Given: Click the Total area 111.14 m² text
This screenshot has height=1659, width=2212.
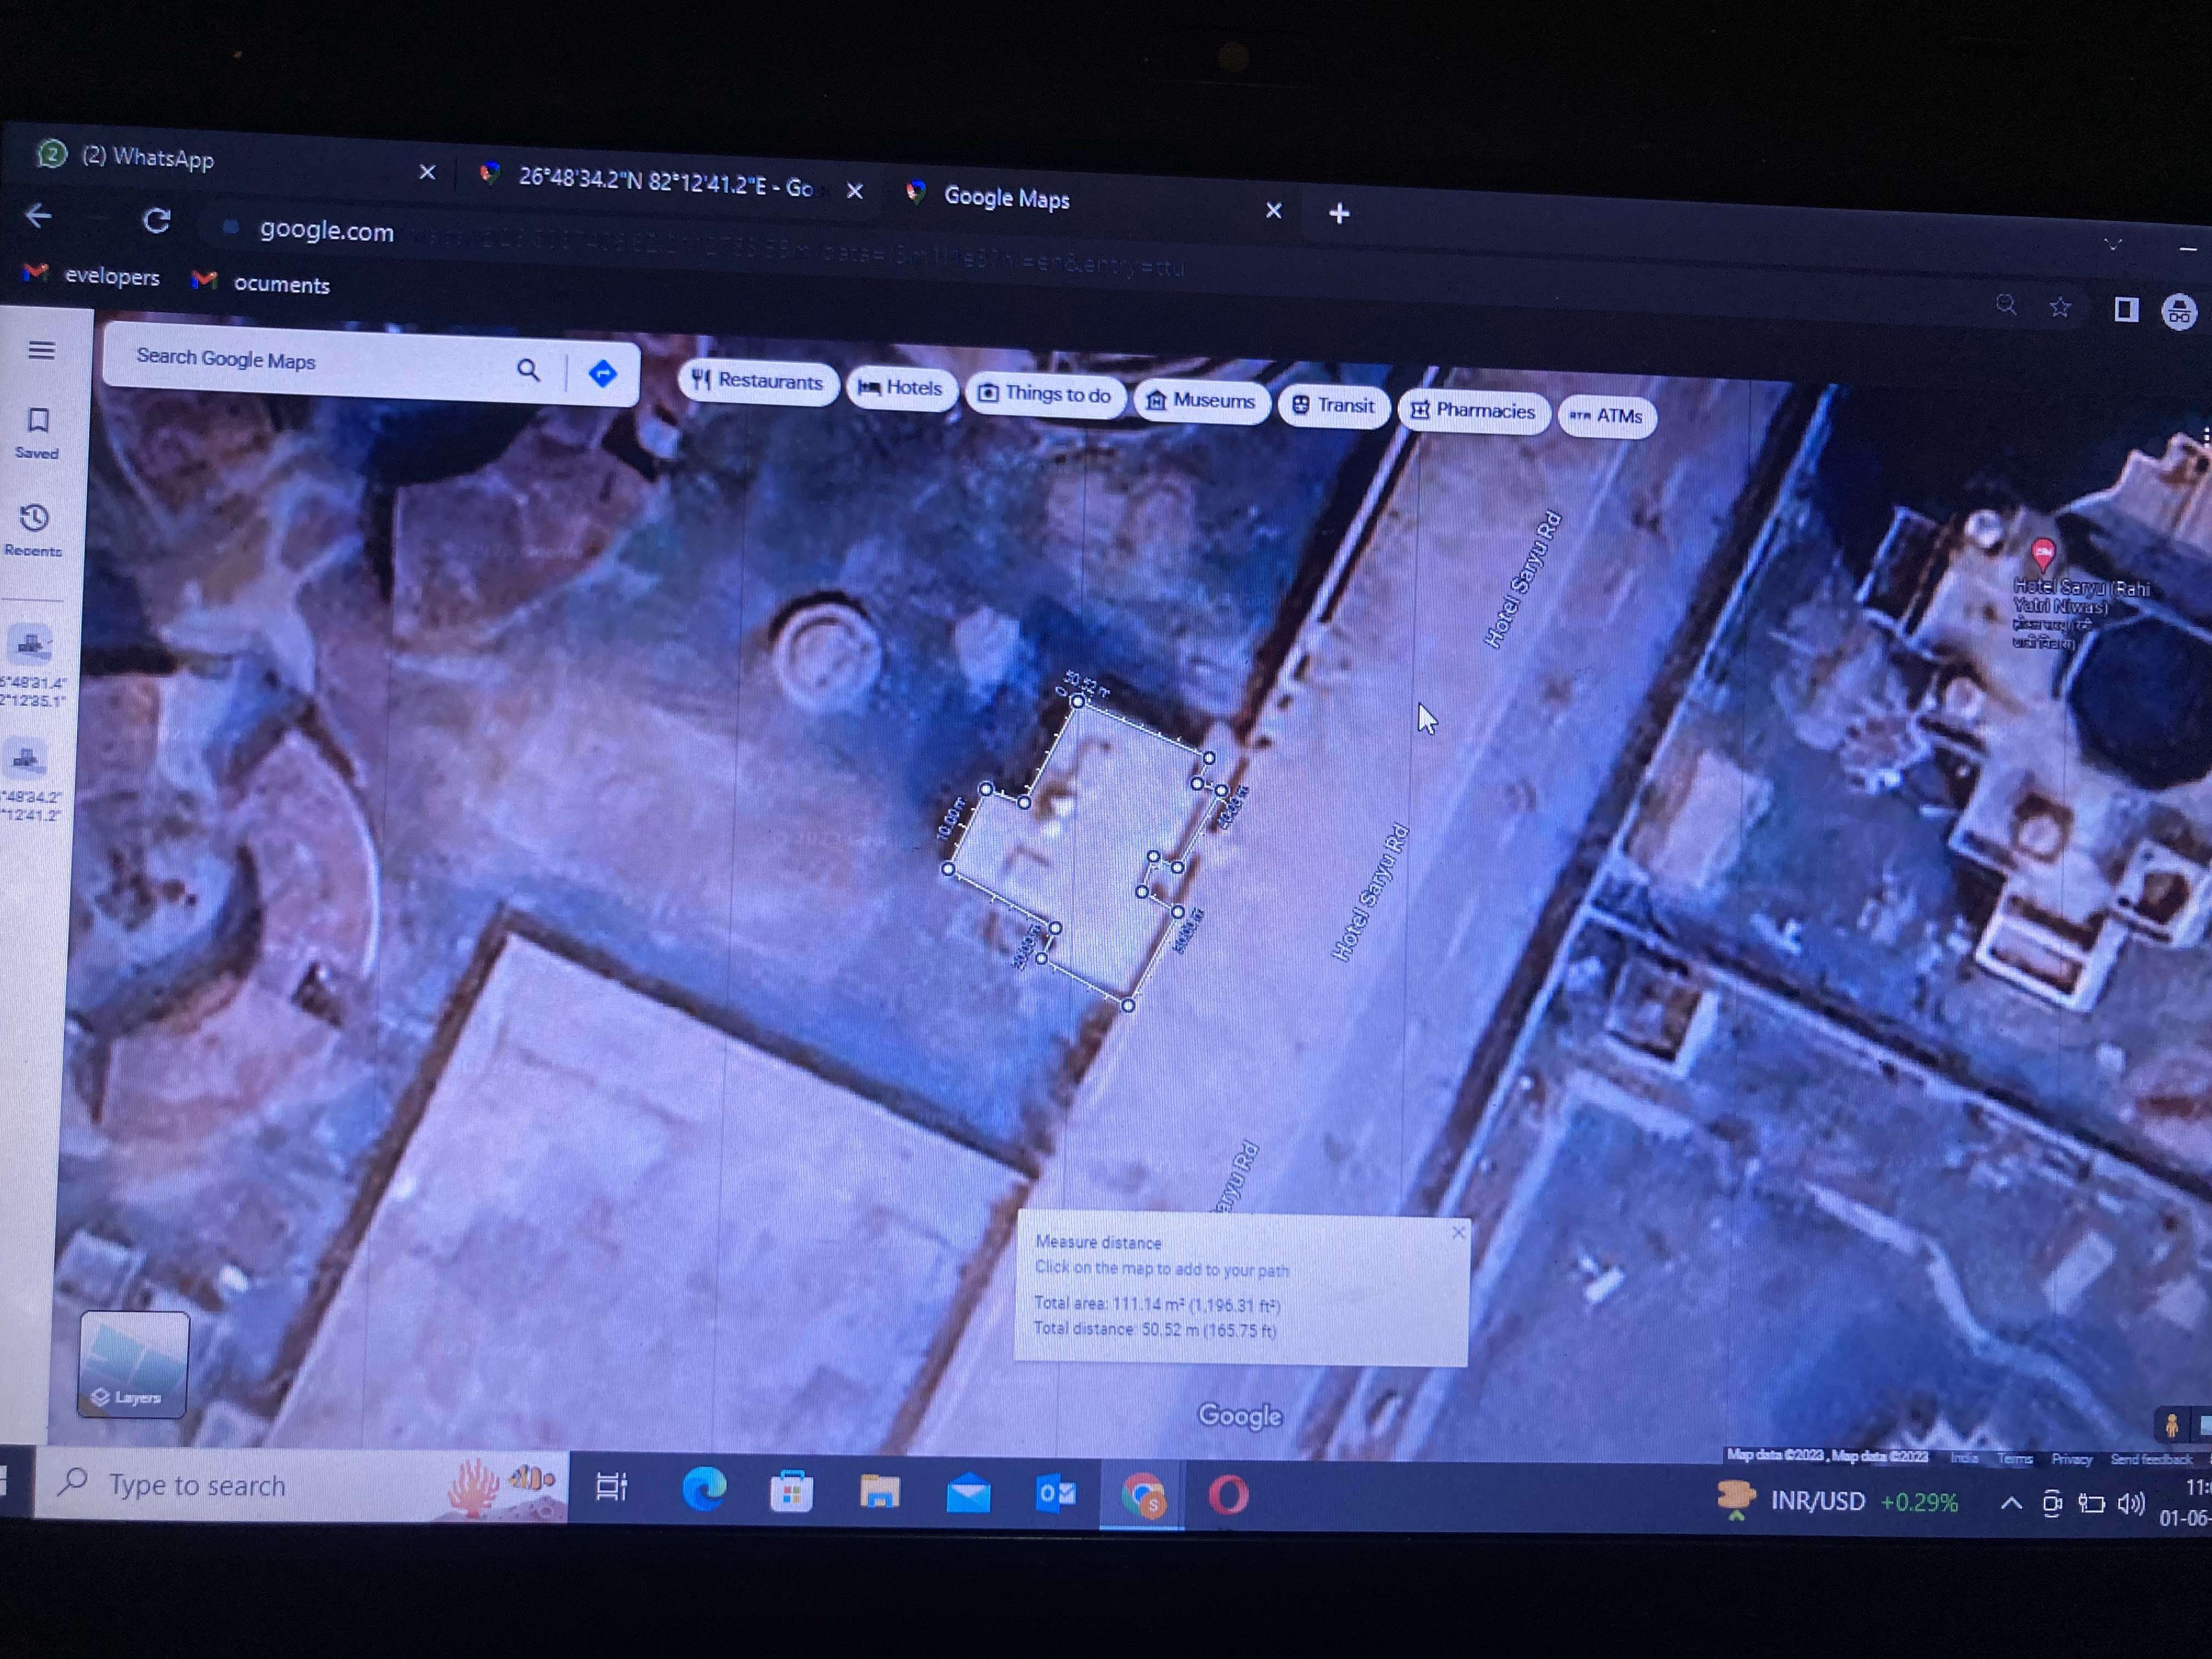Looking at the screenshot, I should (x=1157, y=1304).
